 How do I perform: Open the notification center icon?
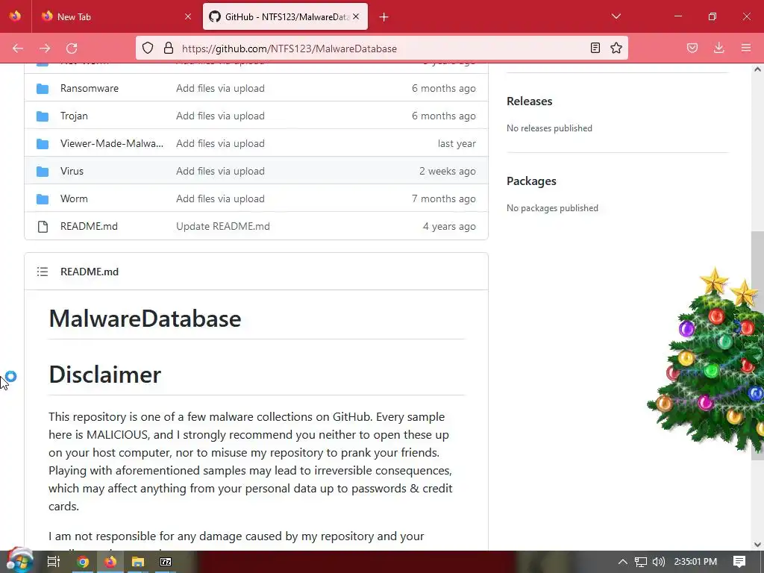(739, 561)
